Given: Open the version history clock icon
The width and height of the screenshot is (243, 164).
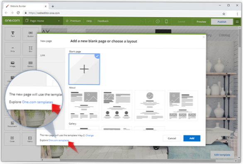Looking at the screenshot, I should tap(158, 22).
